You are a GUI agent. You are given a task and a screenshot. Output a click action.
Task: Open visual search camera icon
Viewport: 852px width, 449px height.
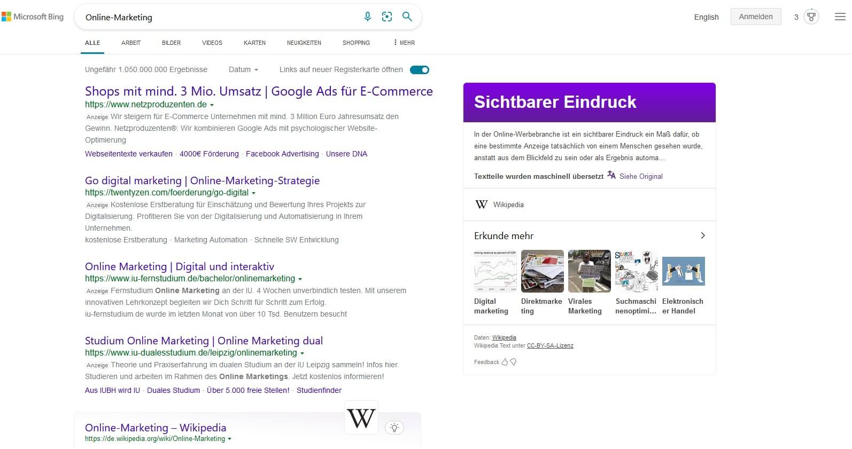387,17
